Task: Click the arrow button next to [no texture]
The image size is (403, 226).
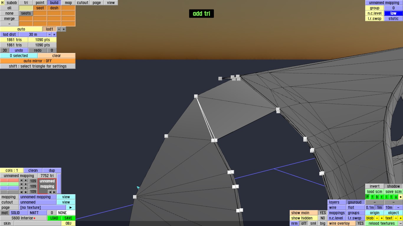Action: point(71,207)
